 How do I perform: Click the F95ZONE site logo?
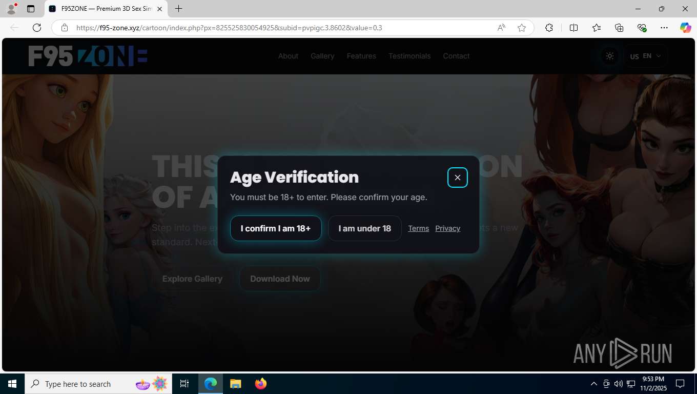coord(88,56)
